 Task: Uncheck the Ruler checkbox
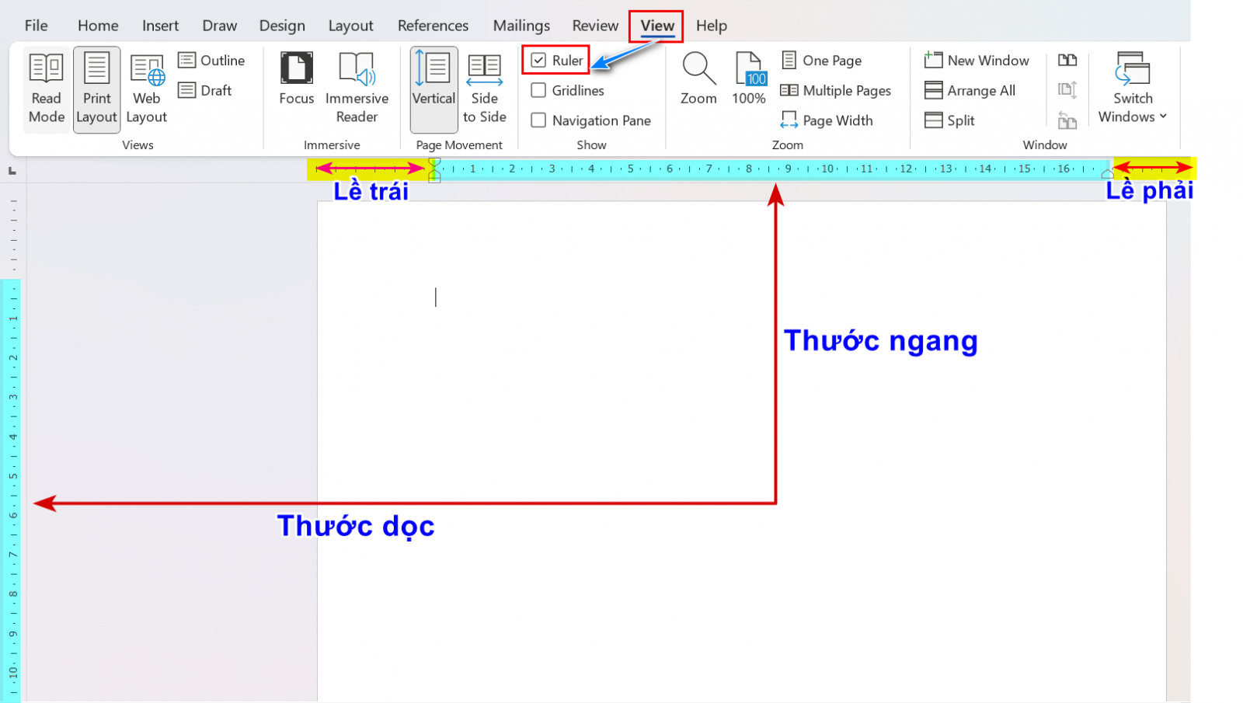tap(539, 60)
